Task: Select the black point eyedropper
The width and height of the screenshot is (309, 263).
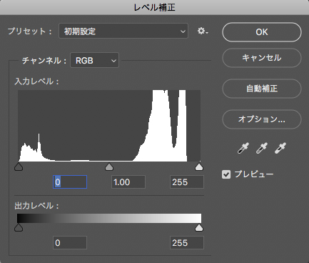Action: click(x=243, y=148)
